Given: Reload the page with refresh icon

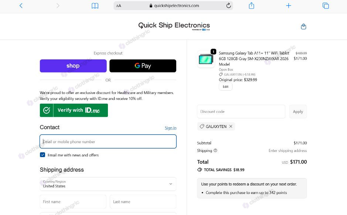Looking at the screenshot, I should pyautogui.click(x=229, y=6).
